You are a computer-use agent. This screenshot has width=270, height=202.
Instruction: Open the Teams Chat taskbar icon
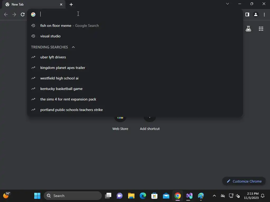click(x=119, y=196)
